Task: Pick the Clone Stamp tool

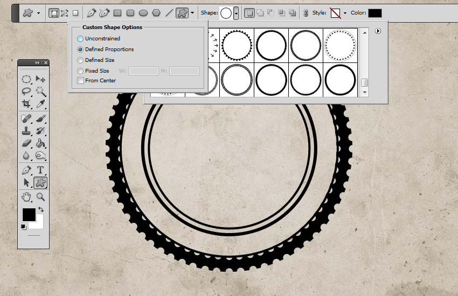Action: point(26,130)
